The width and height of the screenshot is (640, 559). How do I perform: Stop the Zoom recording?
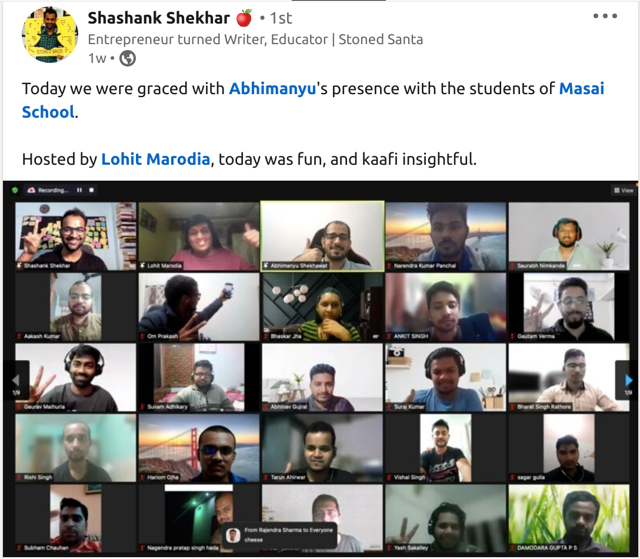click(x=91, y=190)
